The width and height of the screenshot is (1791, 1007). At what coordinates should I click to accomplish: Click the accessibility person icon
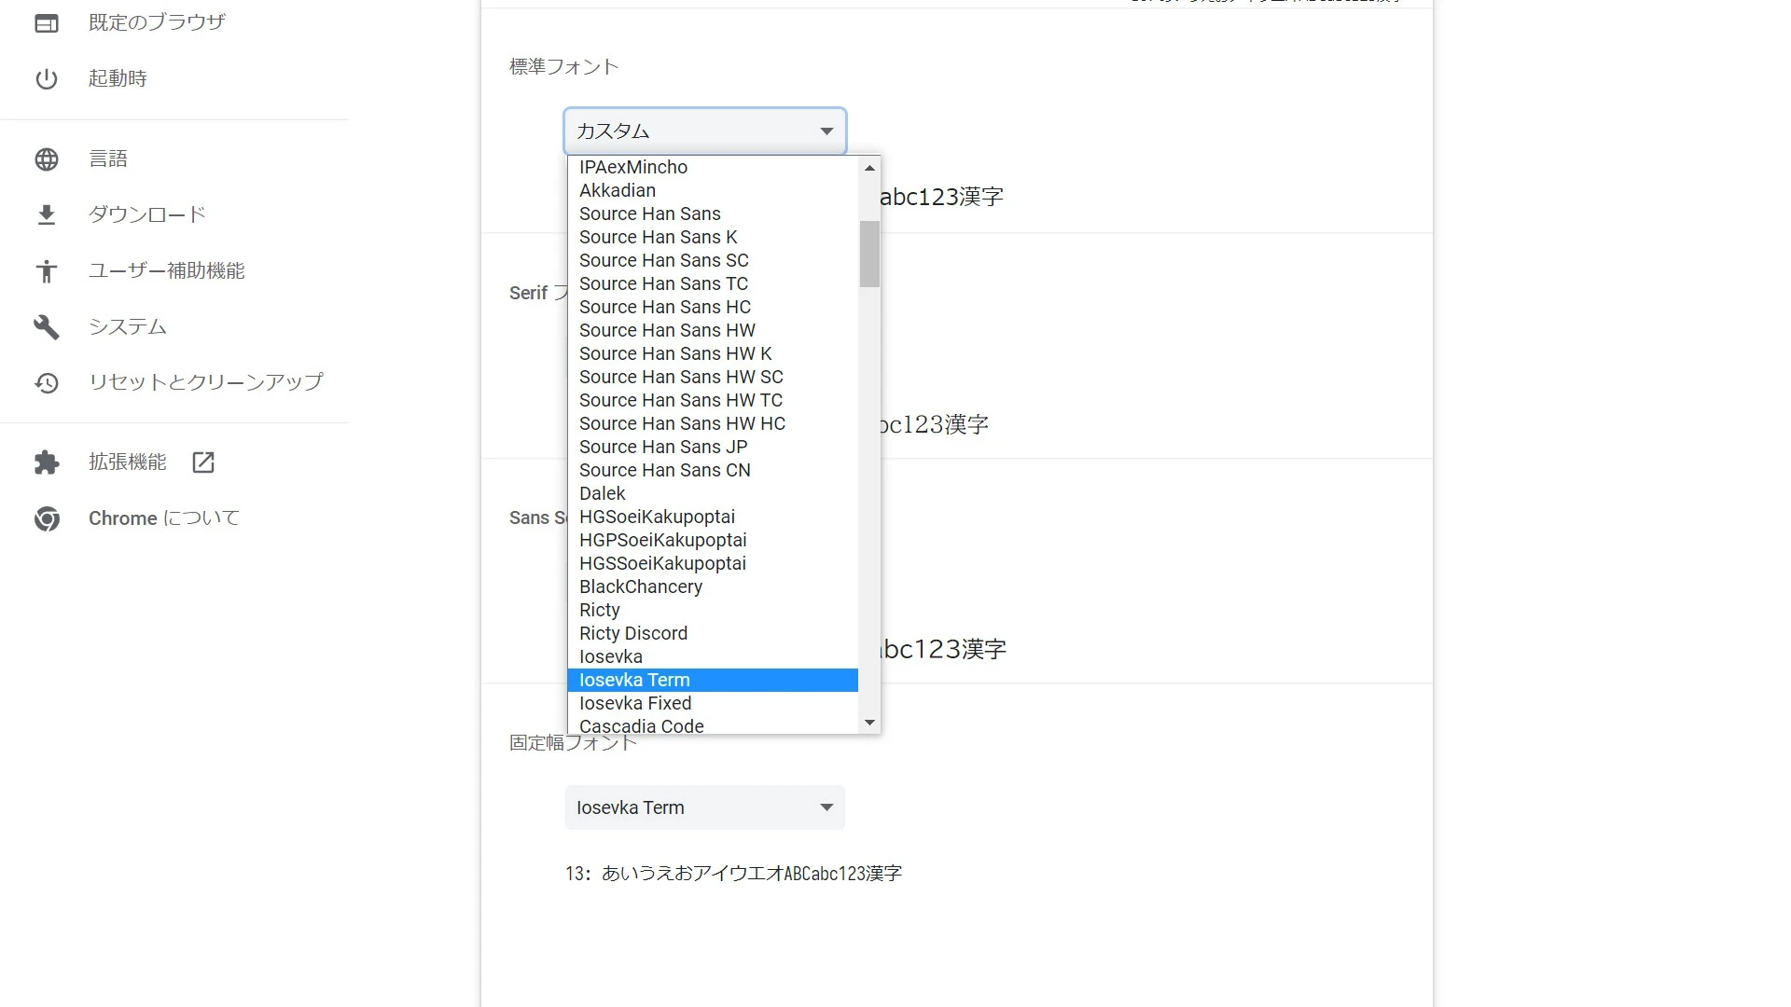pos(47,271)
